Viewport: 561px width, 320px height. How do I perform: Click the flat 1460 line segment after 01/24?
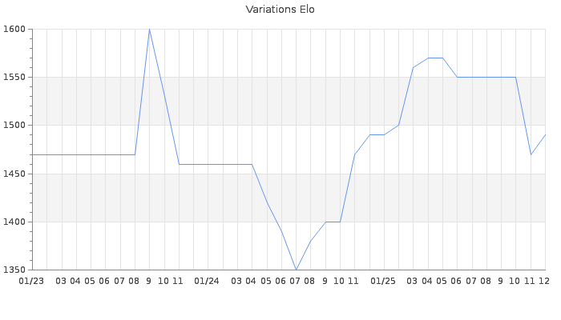pyautogui.click(x=216, y=164)
